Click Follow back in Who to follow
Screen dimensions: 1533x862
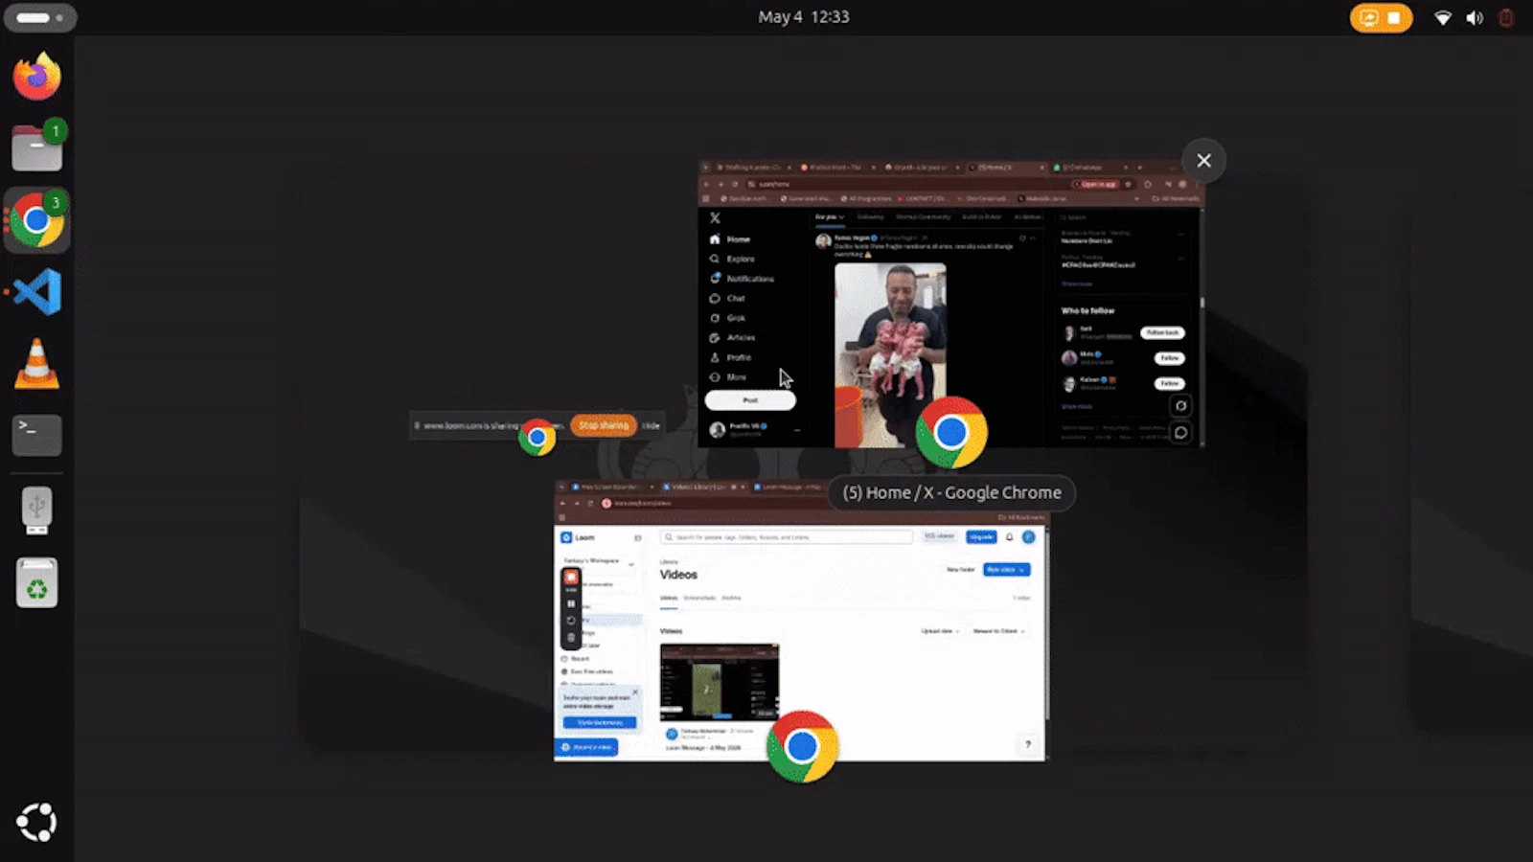[1162, 332]
